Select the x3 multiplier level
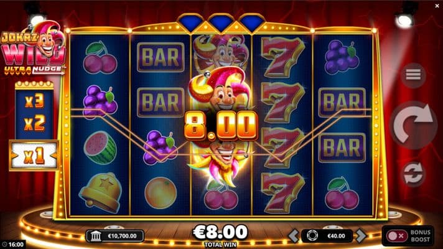This screenshot has width=443, height=249. point(34,101)
